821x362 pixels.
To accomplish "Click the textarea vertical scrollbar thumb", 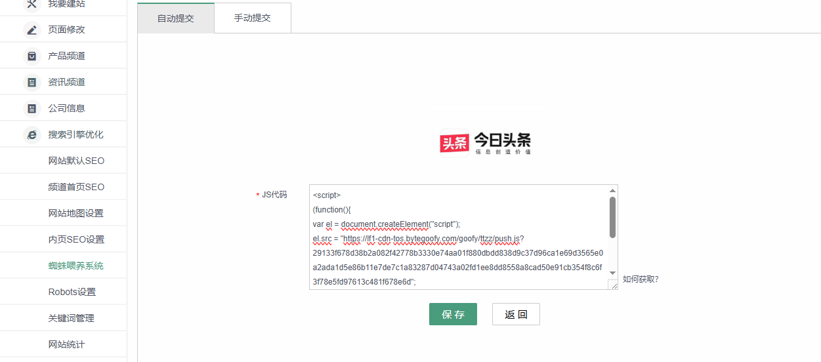I will click(x=612, y=217).
